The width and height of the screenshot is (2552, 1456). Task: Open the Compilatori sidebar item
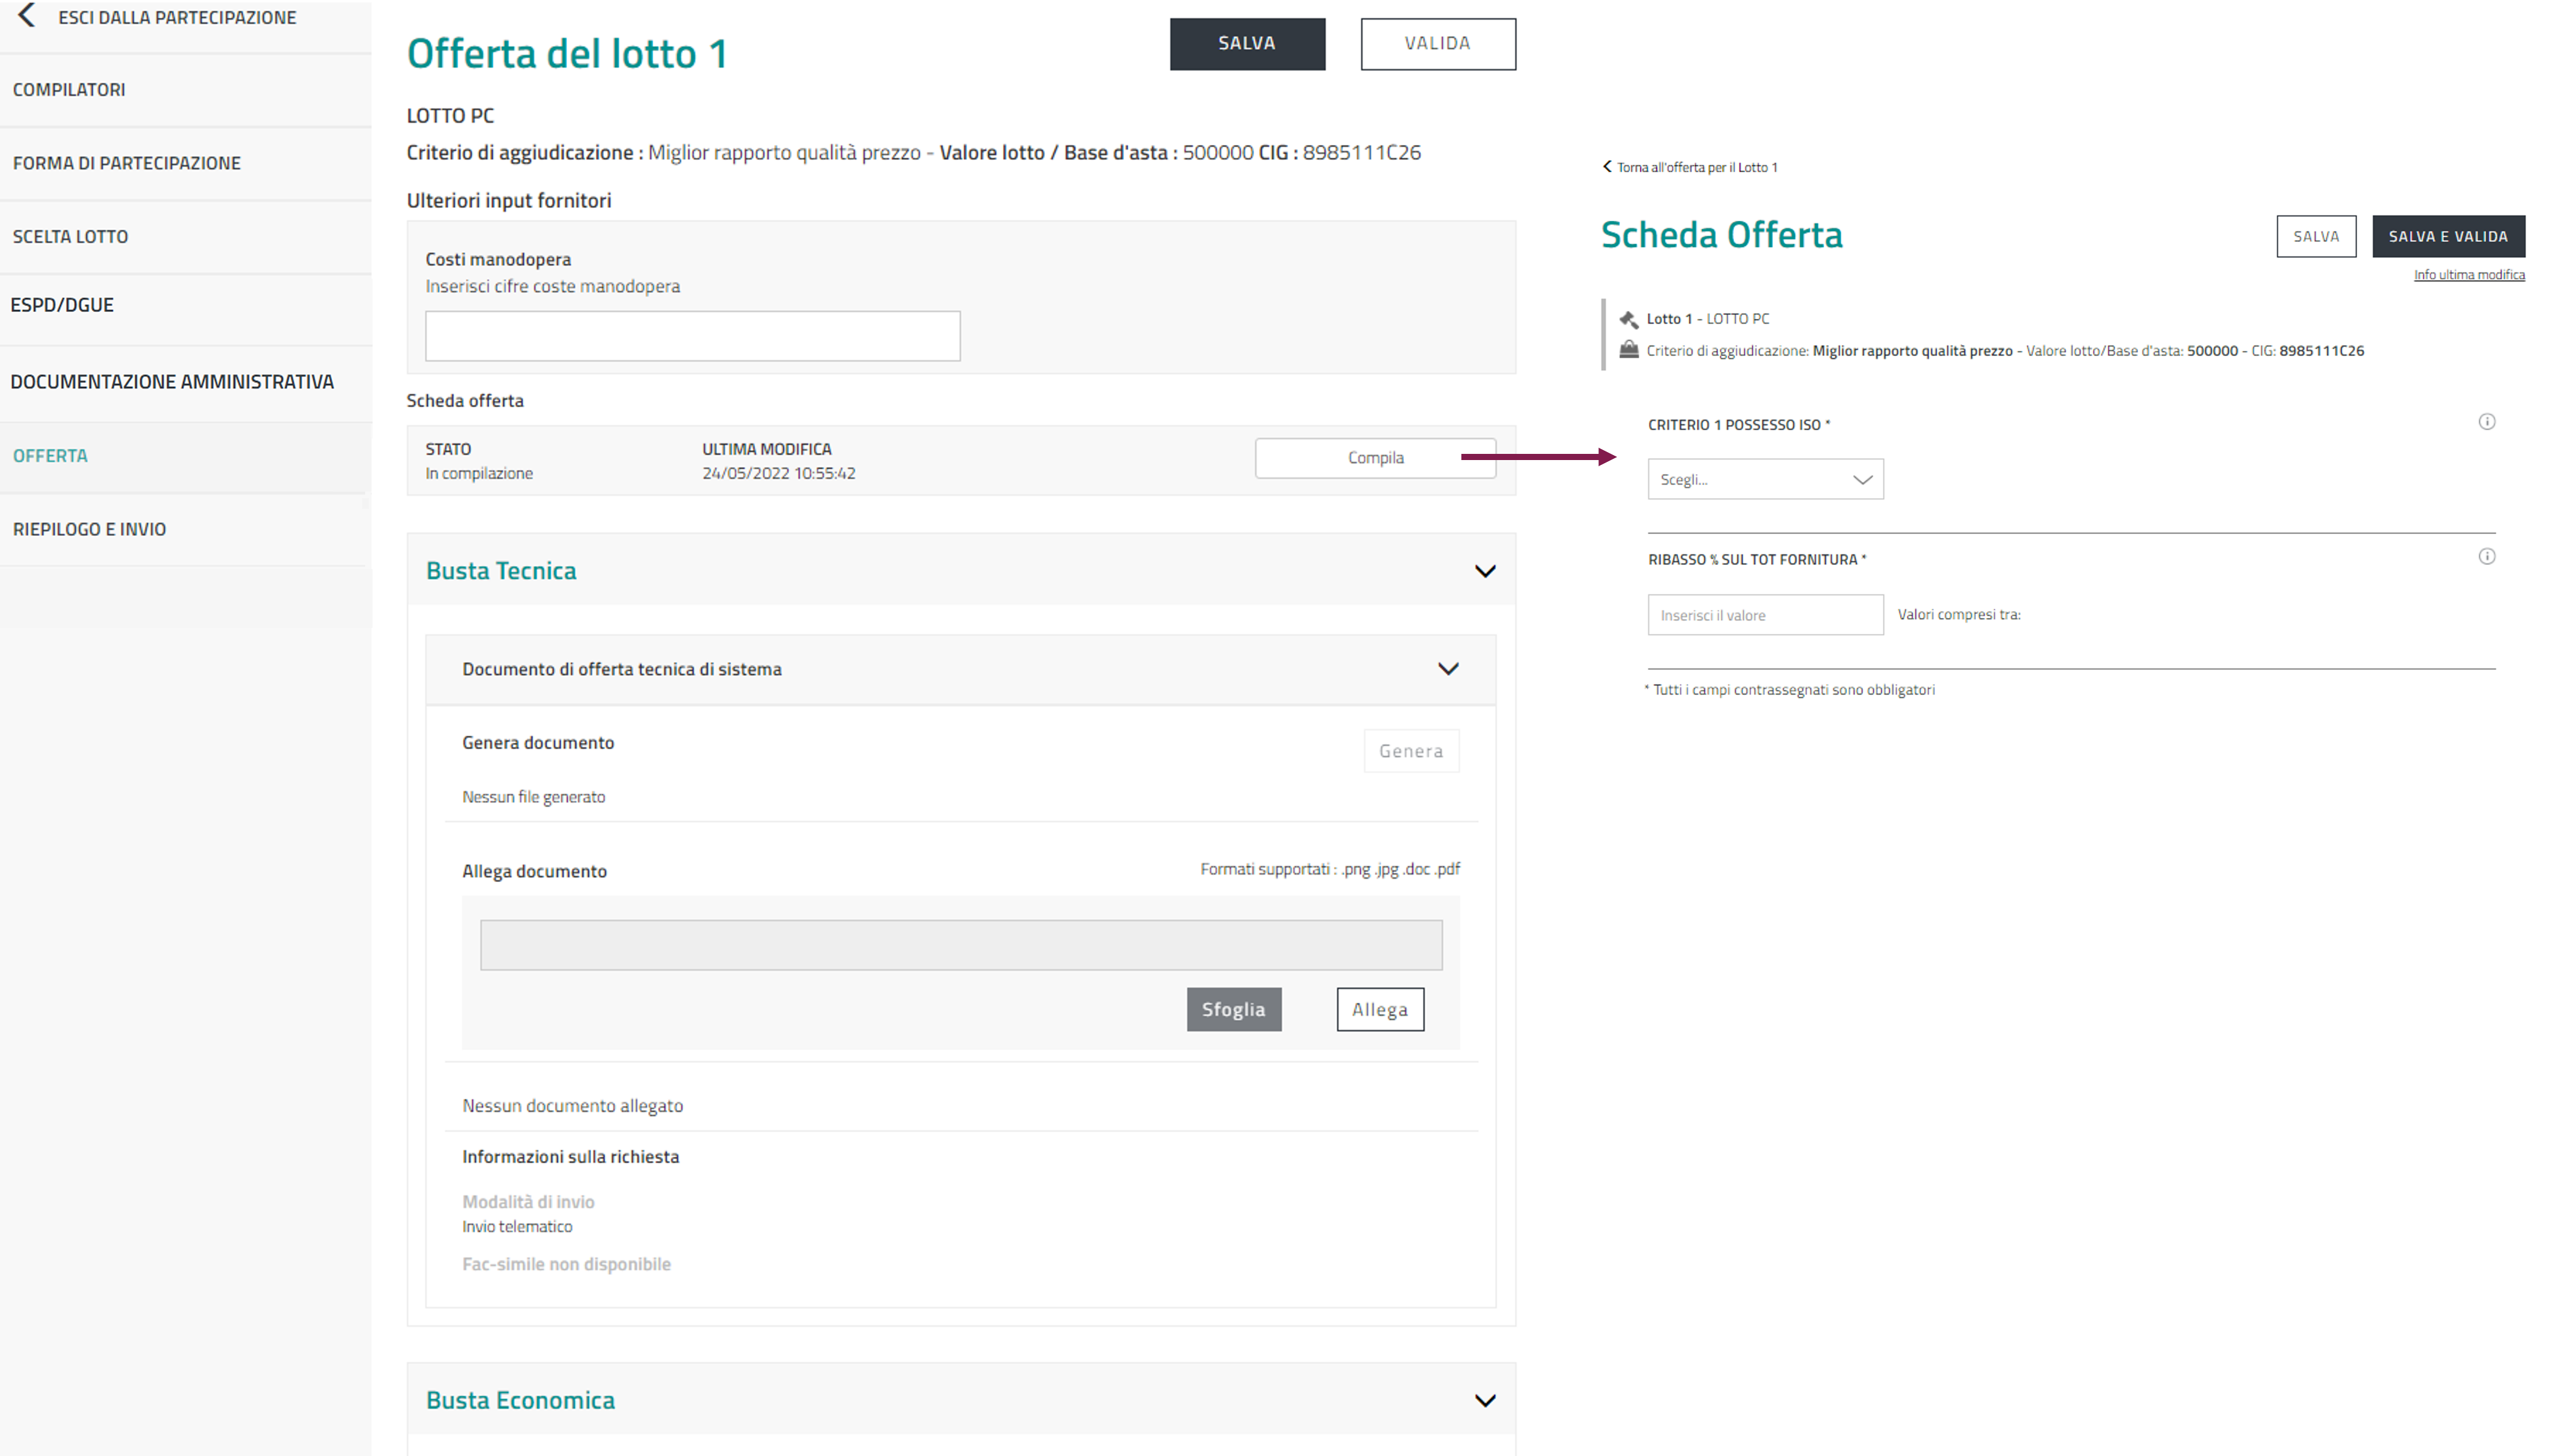(x=69, y=90)
